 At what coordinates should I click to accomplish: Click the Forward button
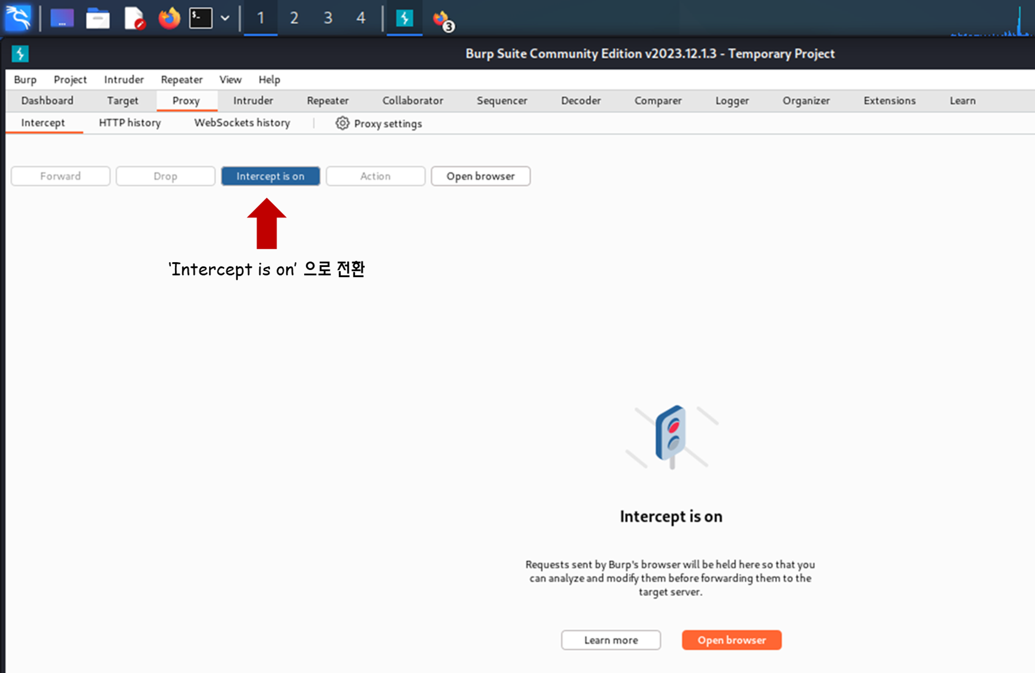61,176
